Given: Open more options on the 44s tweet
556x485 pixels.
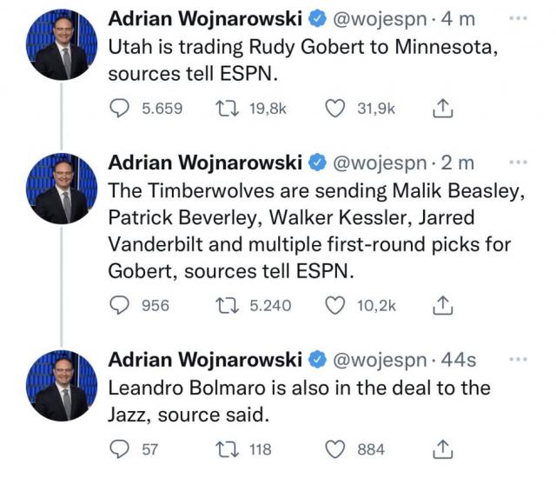Looking at the screenshot, I should pos(518,359).
